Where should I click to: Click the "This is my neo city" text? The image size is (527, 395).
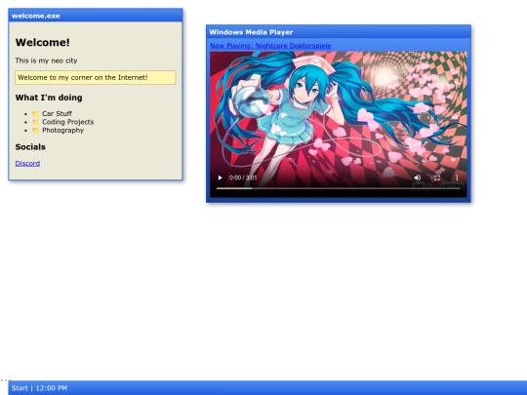(x=46, y=60)
